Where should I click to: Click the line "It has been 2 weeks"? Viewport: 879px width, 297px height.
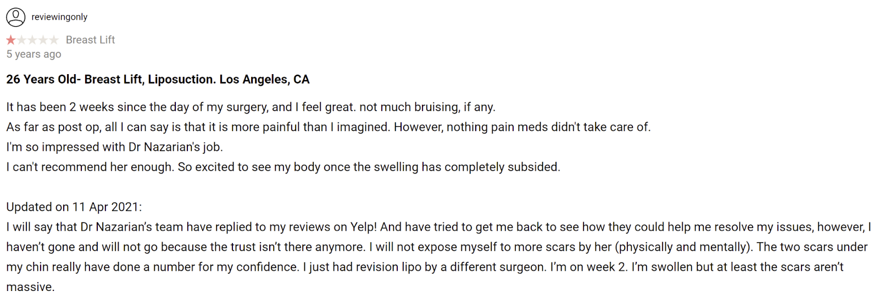click(251, 107)
